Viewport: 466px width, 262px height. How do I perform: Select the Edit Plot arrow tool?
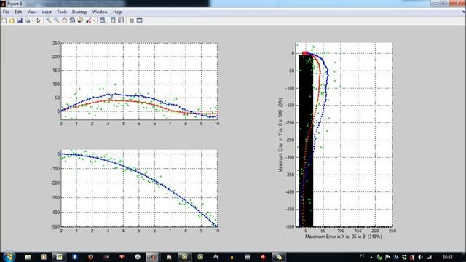[38, 20]
